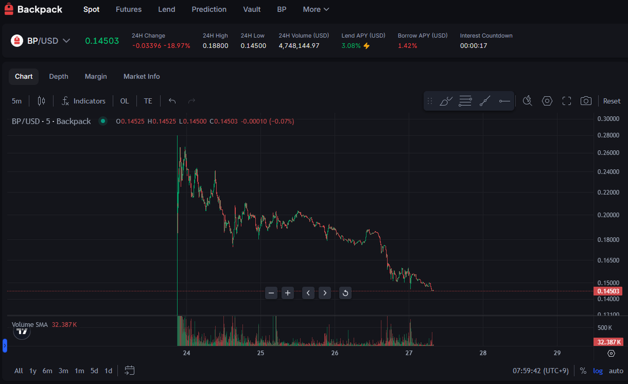Toggle TE button in chart toolbar
The height and width of the screenshot is (384, 628).
pyautogui.click(x=148, y=101)
